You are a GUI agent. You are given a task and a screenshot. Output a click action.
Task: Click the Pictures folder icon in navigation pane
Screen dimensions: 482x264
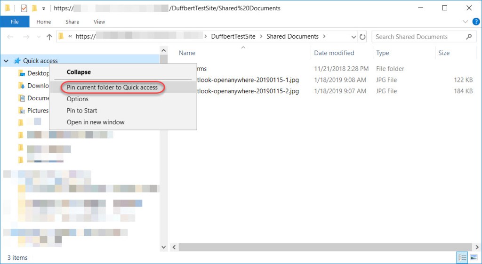click(22, 110)
